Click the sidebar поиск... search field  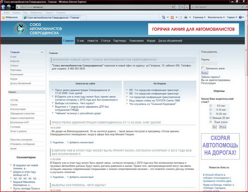(x=26, y=92)
